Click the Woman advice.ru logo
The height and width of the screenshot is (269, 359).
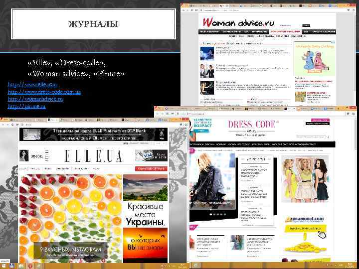(x=238, y=22)
